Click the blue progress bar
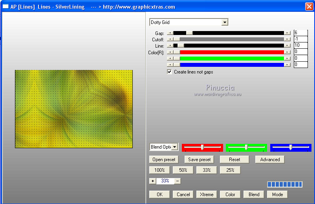The height and width of the screenshot is (204, 315). (285, 184)
